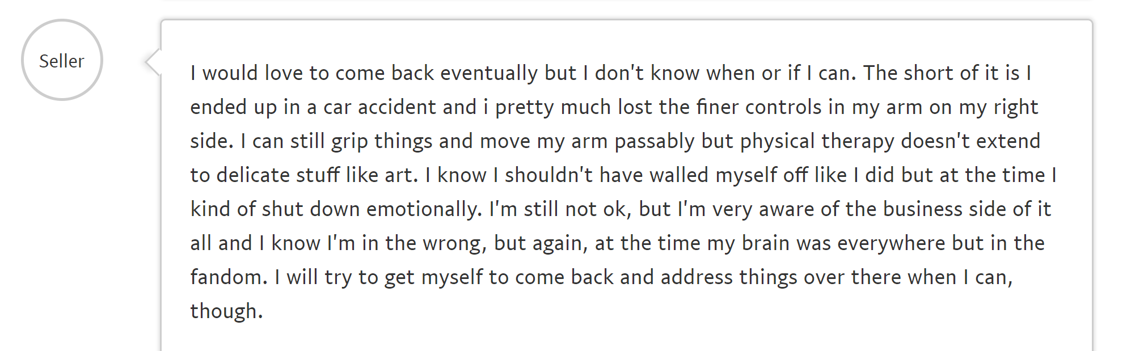Screen dimensions: 1131x351
Task: Click the words 'shut down emotionally'
Action: point(371,209)
